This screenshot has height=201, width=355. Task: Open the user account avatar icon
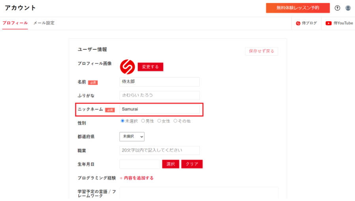pos(348,8)
